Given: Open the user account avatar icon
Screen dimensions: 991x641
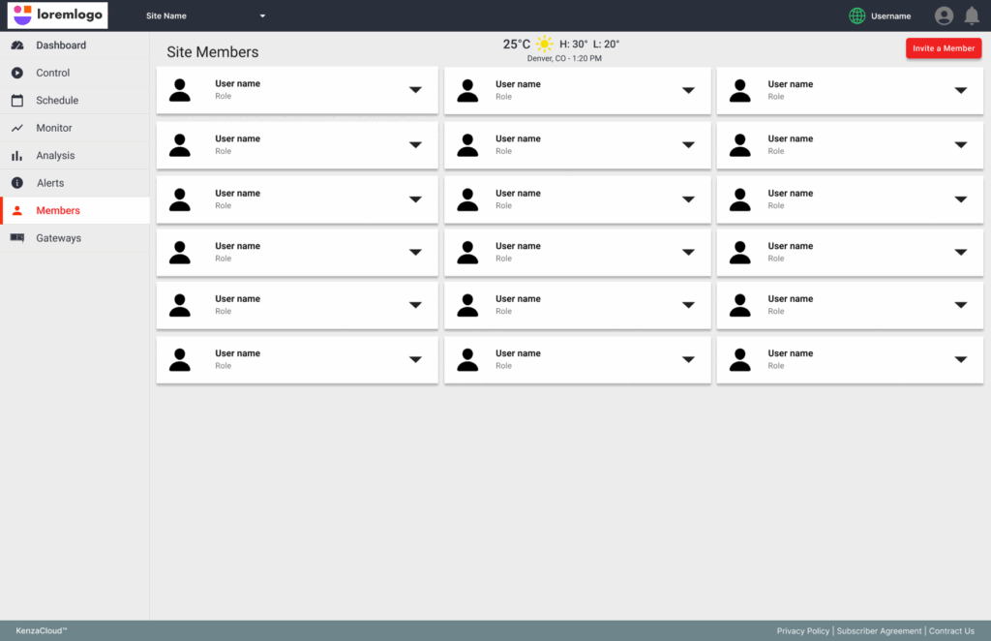Looking at the screenshot, I should click(944, 15).
